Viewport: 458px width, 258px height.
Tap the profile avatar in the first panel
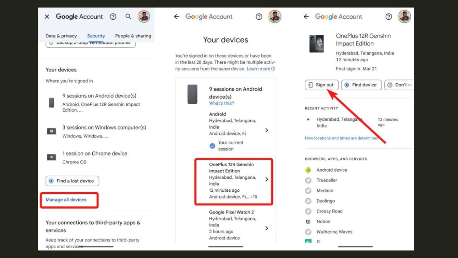[x=144, y=16]
